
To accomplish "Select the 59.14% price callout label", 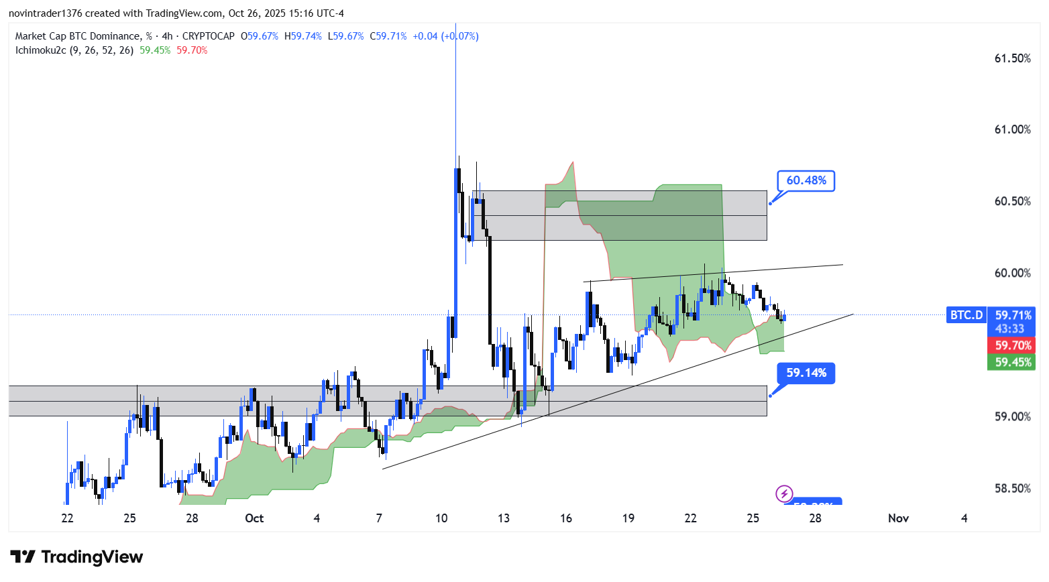I will point(806,373).
